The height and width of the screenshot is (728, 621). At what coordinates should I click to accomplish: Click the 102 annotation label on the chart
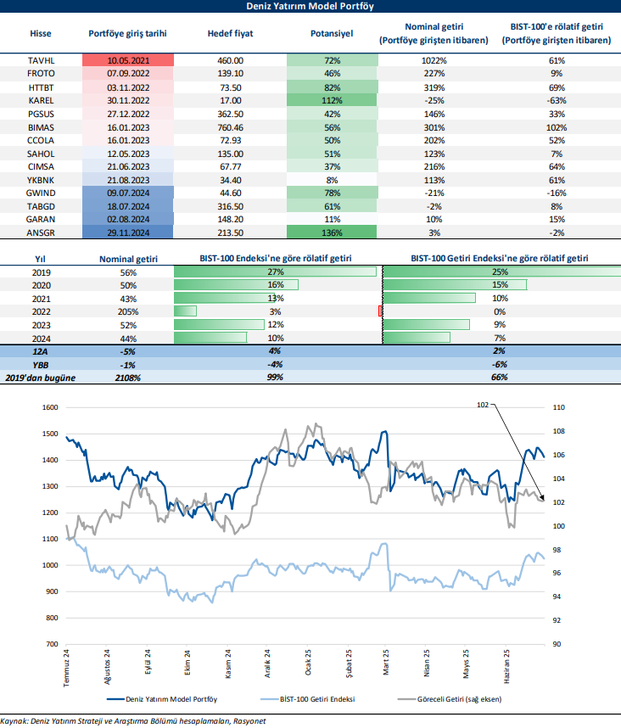click(x=484, y=406)
